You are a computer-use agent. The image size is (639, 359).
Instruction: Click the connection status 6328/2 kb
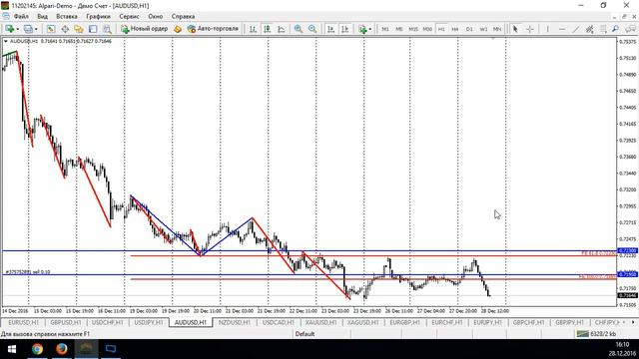coord(597,334)
